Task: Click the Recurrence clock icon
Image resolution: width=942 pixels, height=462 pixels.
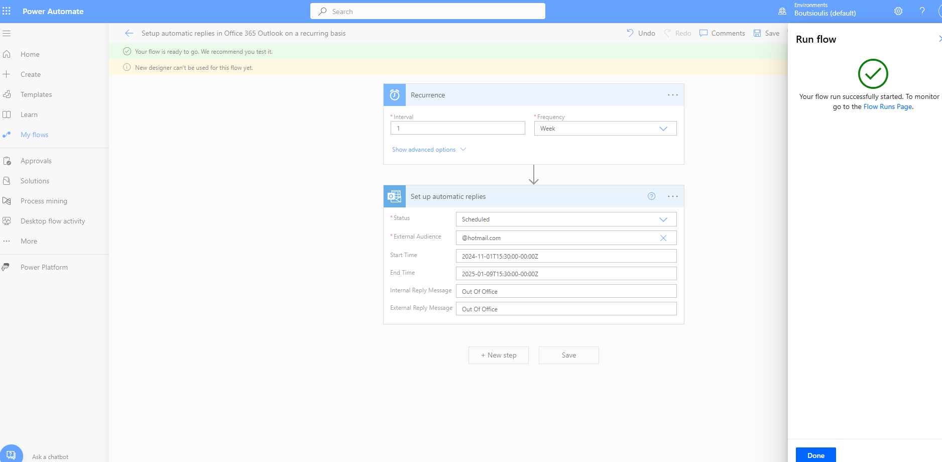Action: click(395, 95)
